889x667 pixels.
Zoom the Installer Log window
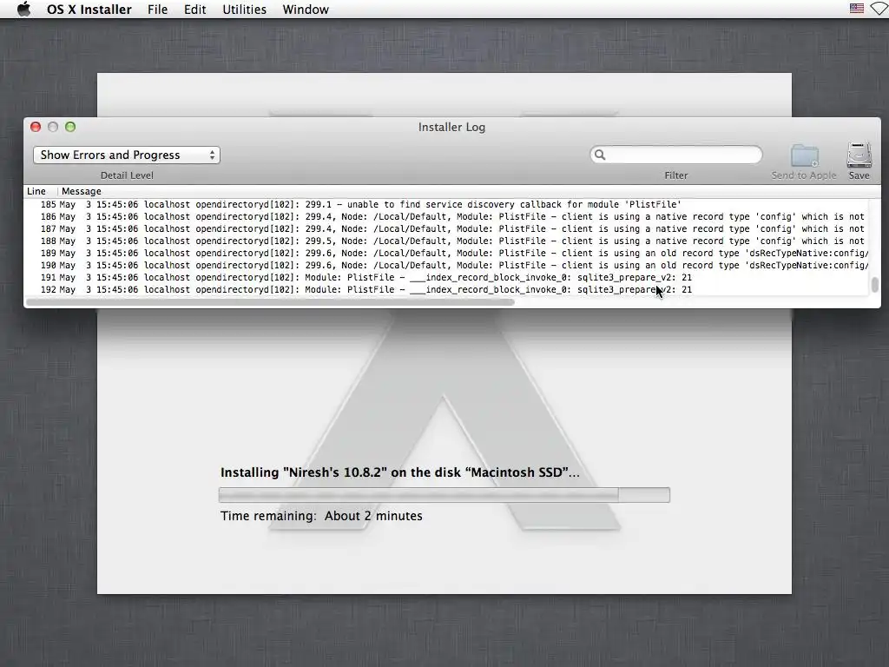click(x=70, y=127)
